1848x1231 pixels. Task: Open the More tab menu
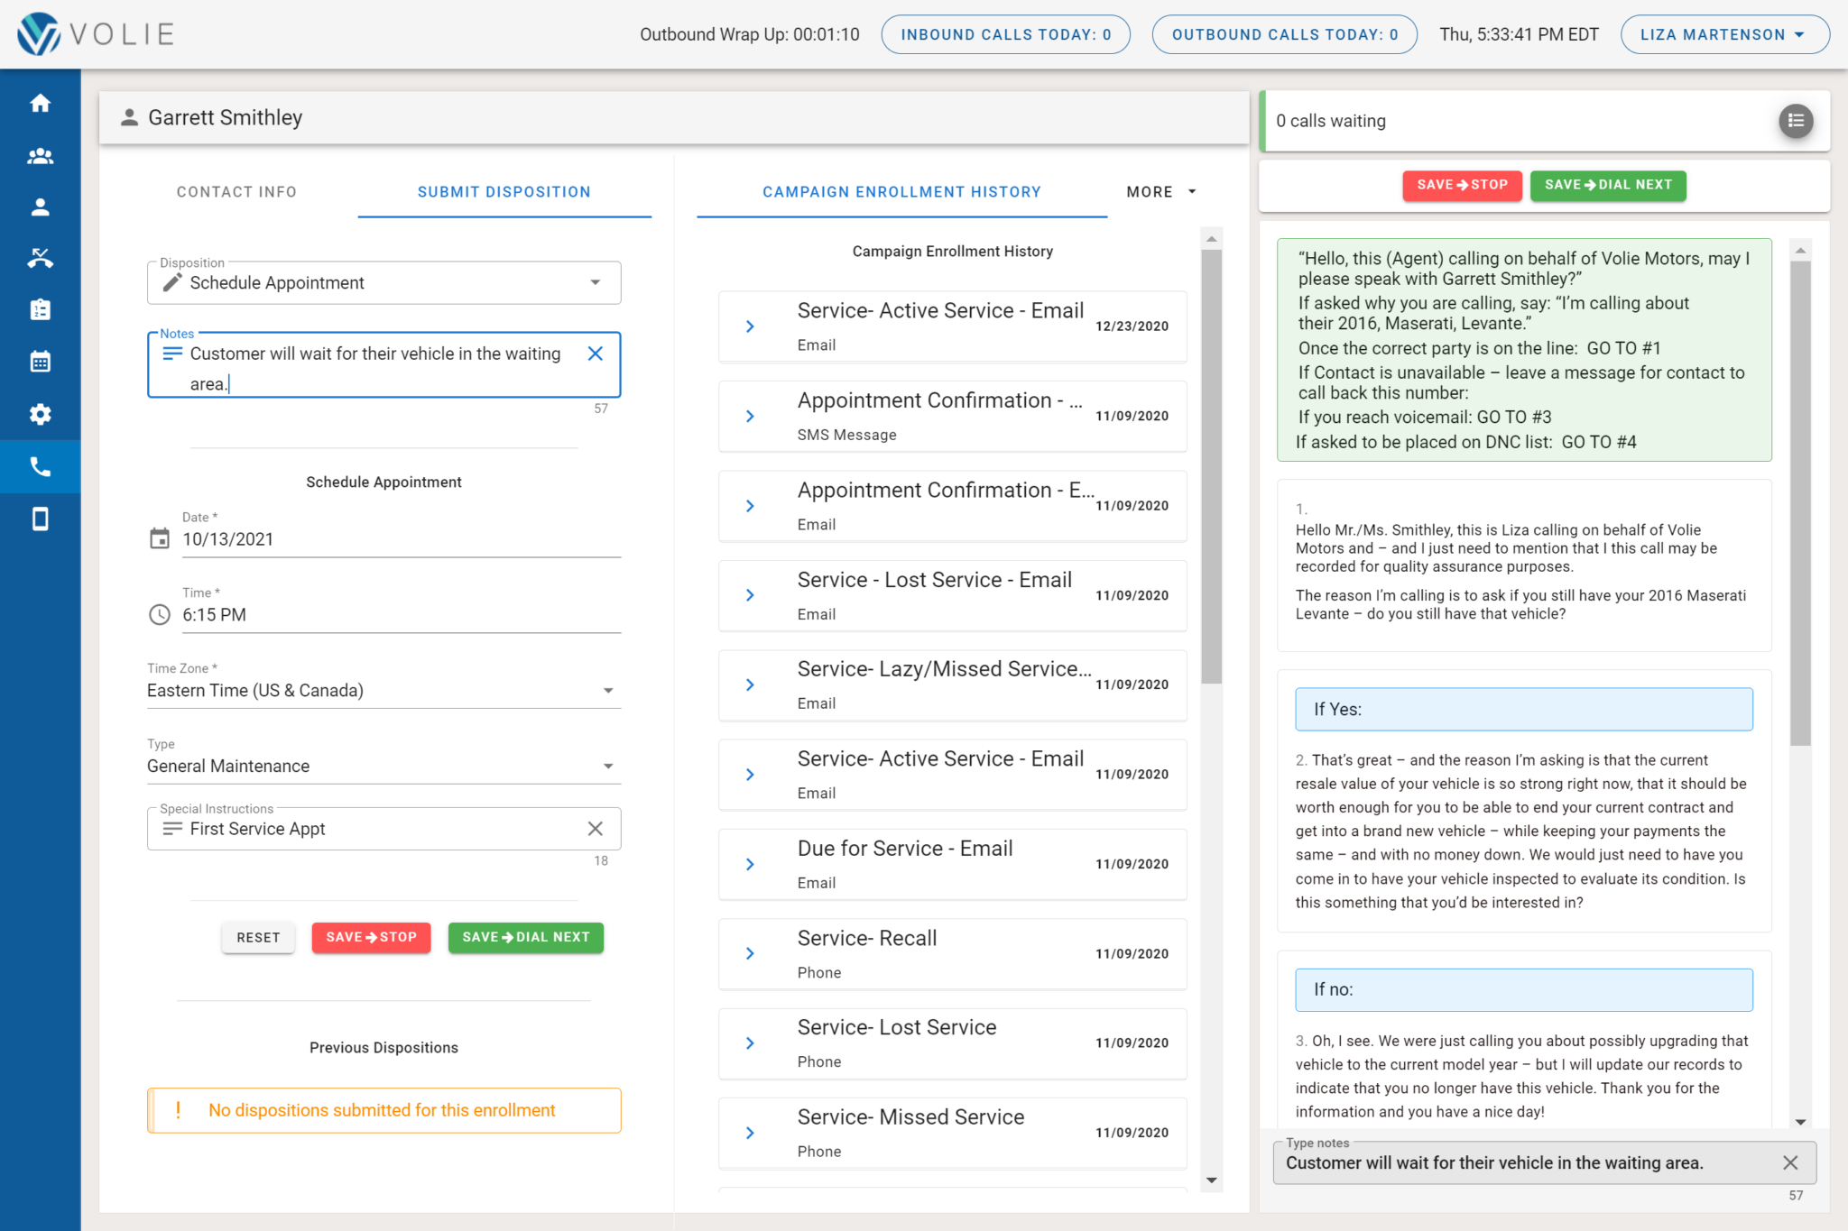tap(1160, 192)
